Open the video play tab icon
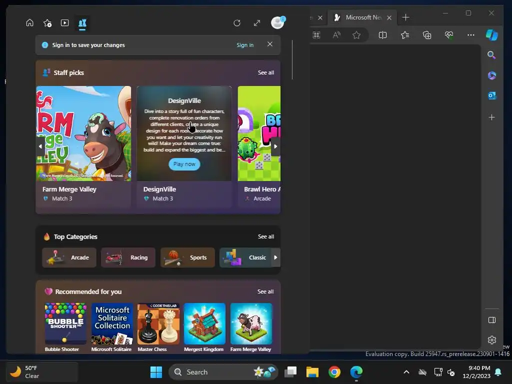This screenshot has height=384, width=512. coord(64,23)
